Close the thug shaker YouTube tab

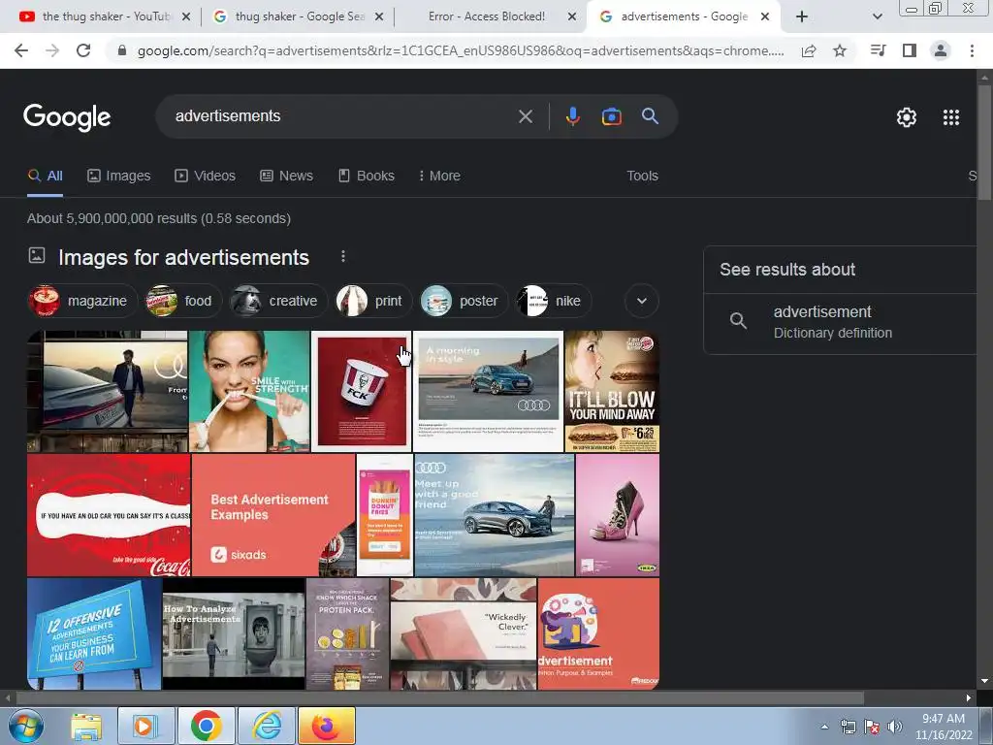tap(186, 16)
